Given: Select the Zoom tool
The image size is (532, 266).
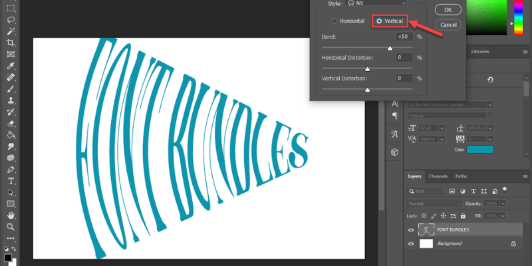Looking at the screenshot, I should click(x=11, y=227).
